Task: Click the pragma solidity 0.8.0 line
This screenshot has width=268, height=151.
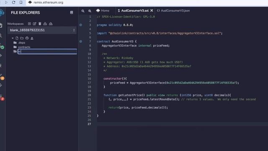Action: [x=115, y=25]
